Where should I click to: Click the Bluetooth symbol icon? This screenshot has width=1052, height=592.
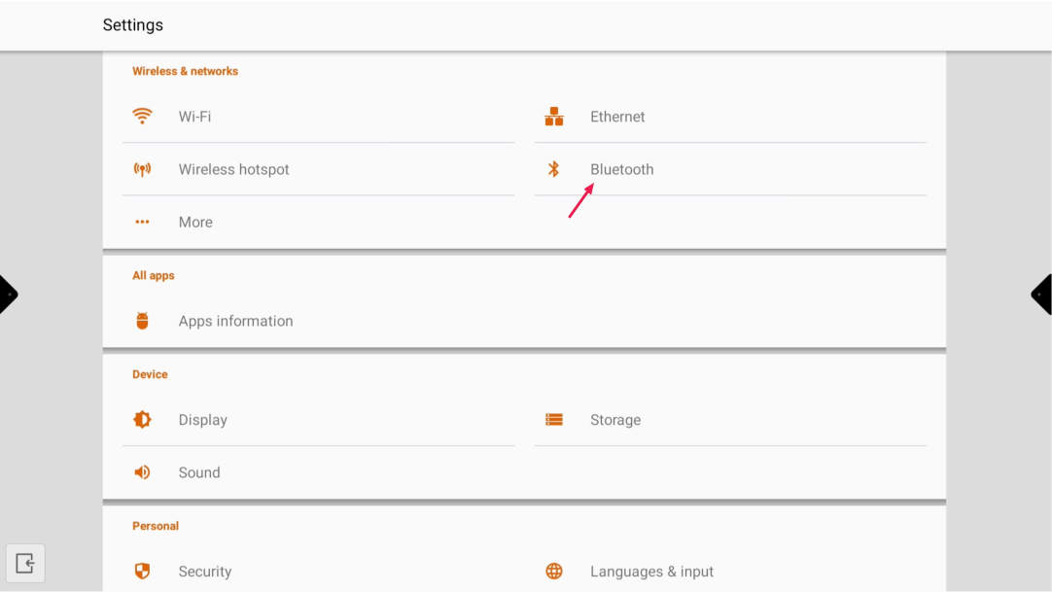554,169
